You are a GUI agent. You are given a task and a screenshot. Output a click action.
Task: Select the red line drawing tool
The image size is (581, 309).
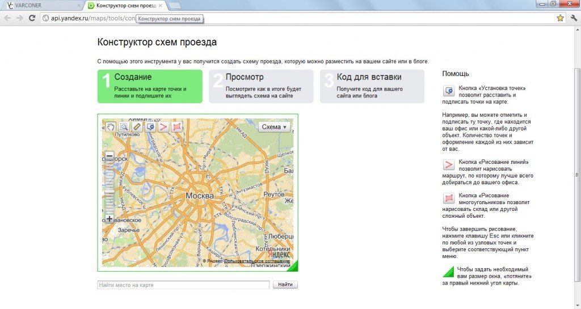pyautogui.click(x=163, y=127)
